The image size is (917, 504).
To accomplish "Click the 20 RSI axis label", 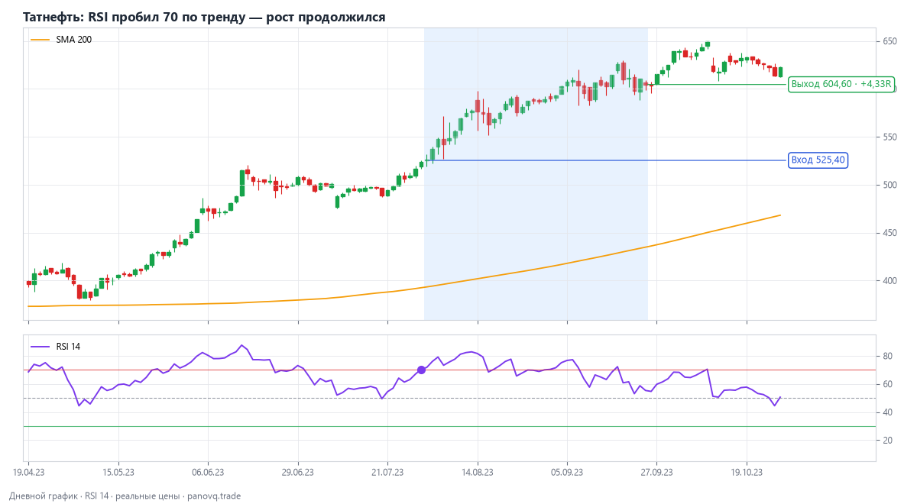I will coord(888,441).
